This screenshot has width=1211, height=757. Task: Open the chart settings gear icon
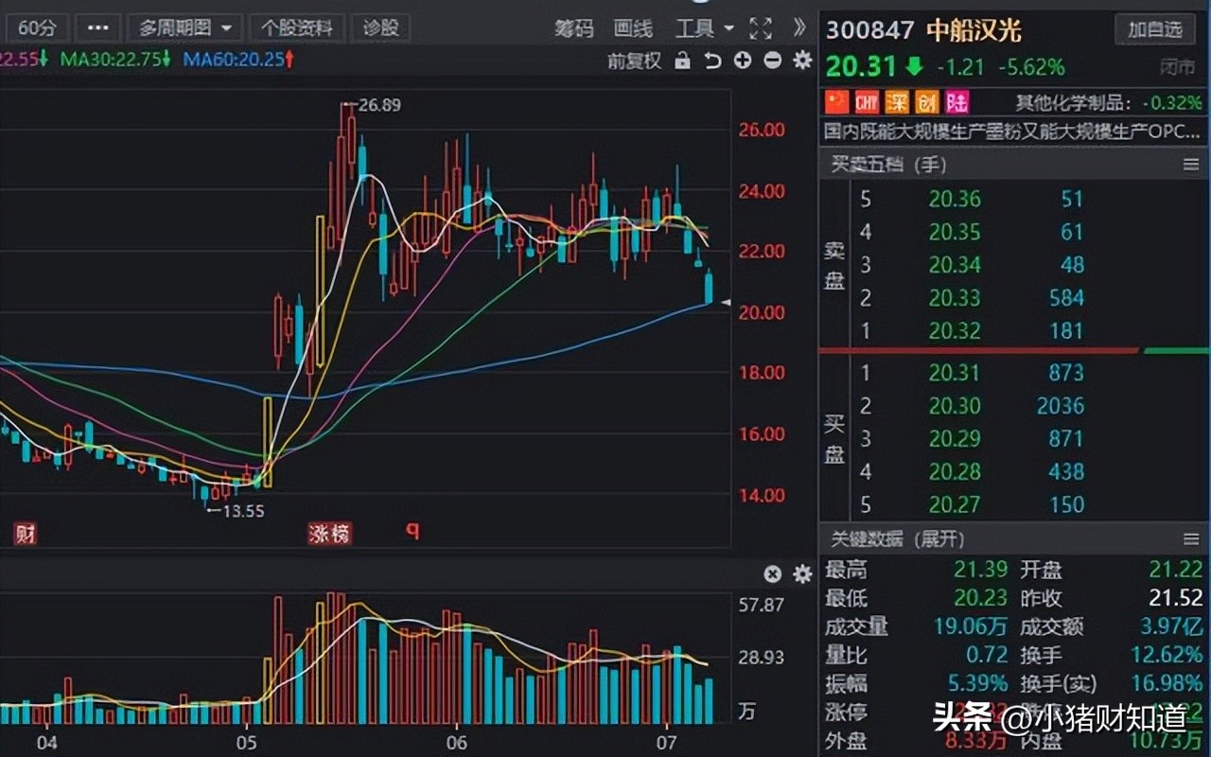[x=801, y=60]
